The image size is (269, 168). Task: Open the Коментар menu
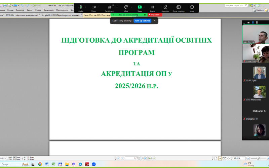20,10
